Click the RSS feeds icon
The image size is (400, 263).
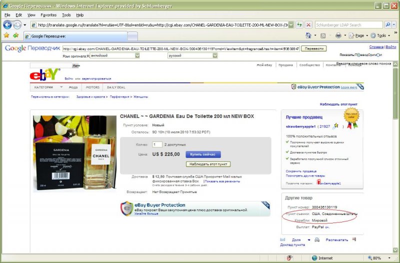tap(323, 35)
